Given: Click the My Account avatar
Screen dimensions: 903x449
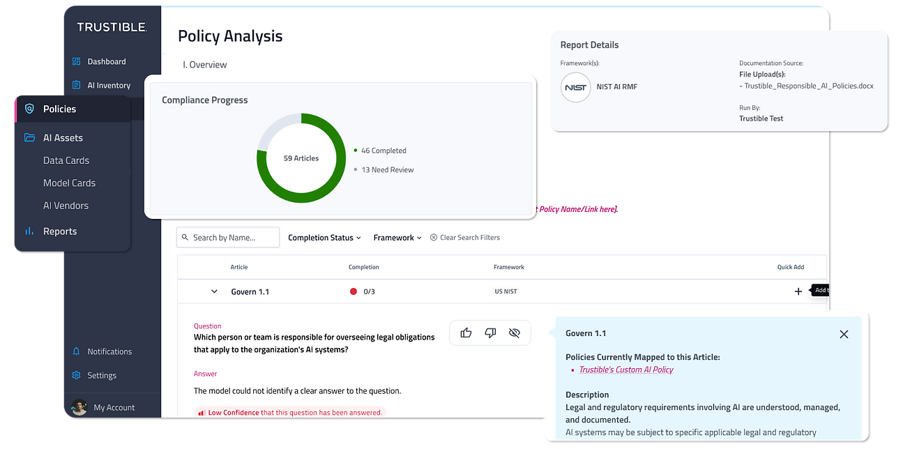Looking at the screenshot, I should 79,407.
